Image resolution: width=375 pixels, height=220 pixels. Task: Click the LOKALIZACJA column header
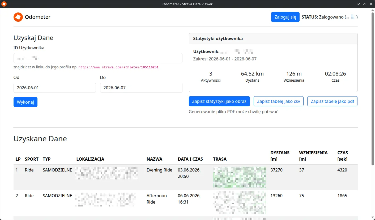pyautogui.click(x=90, y=159)
